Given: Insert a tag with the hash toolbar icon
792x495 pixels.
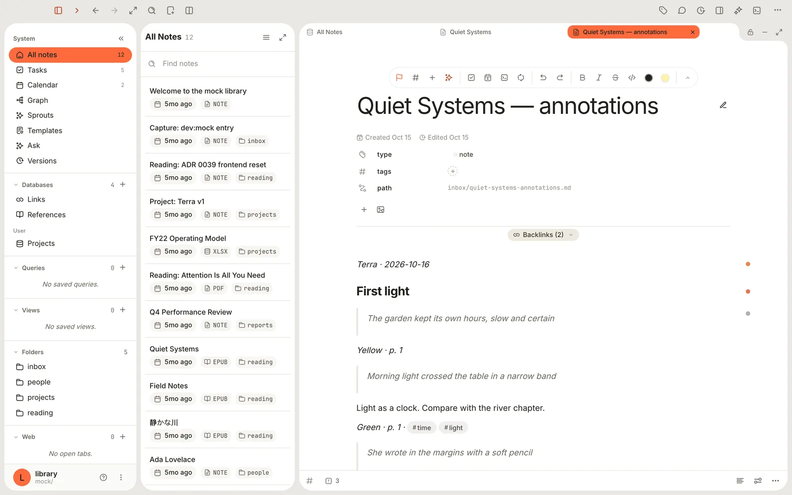Looking at the screenshot, I should [x=416, y=78].
